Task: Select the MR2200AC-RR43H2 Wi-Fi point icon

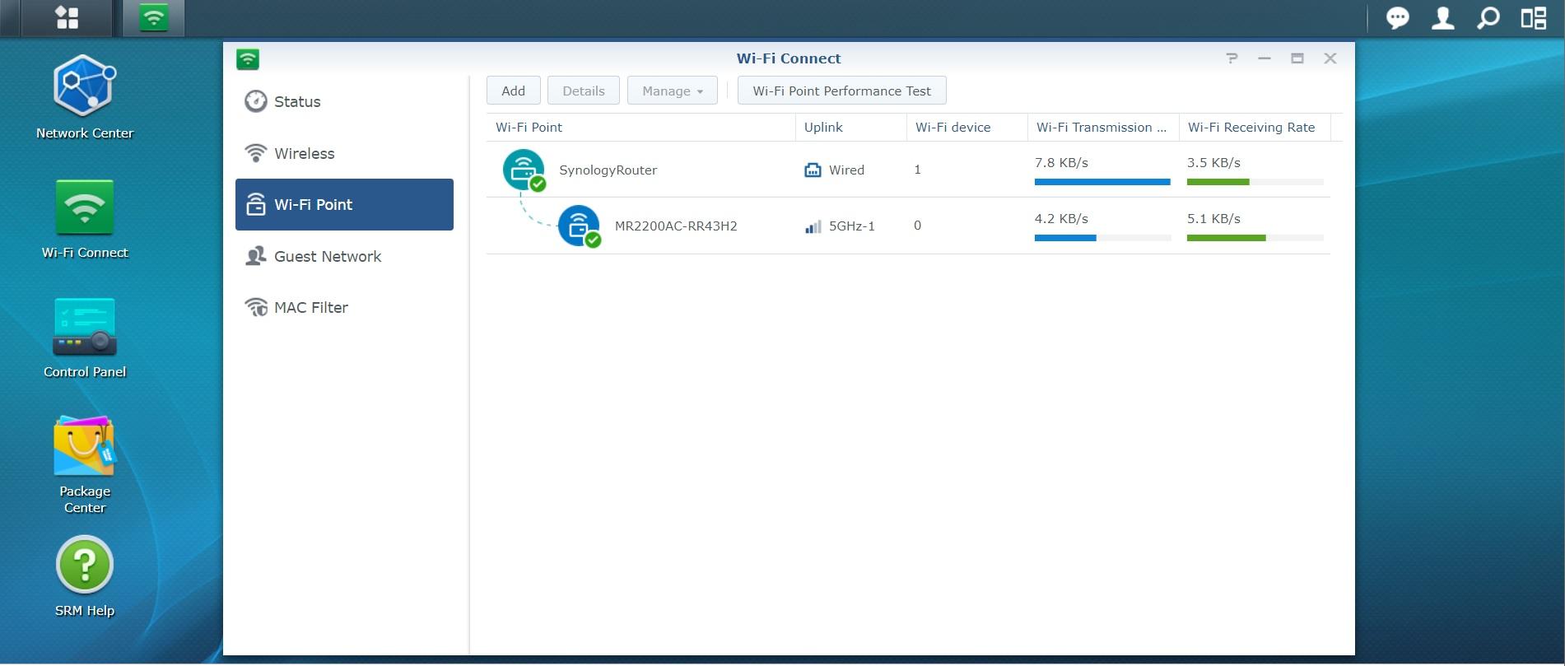Action: click(580, 226)
